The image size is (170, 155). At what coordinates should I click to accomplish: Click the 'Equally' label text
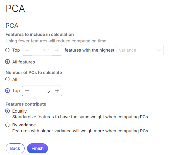pyautogui.click(x=19, y=111)
